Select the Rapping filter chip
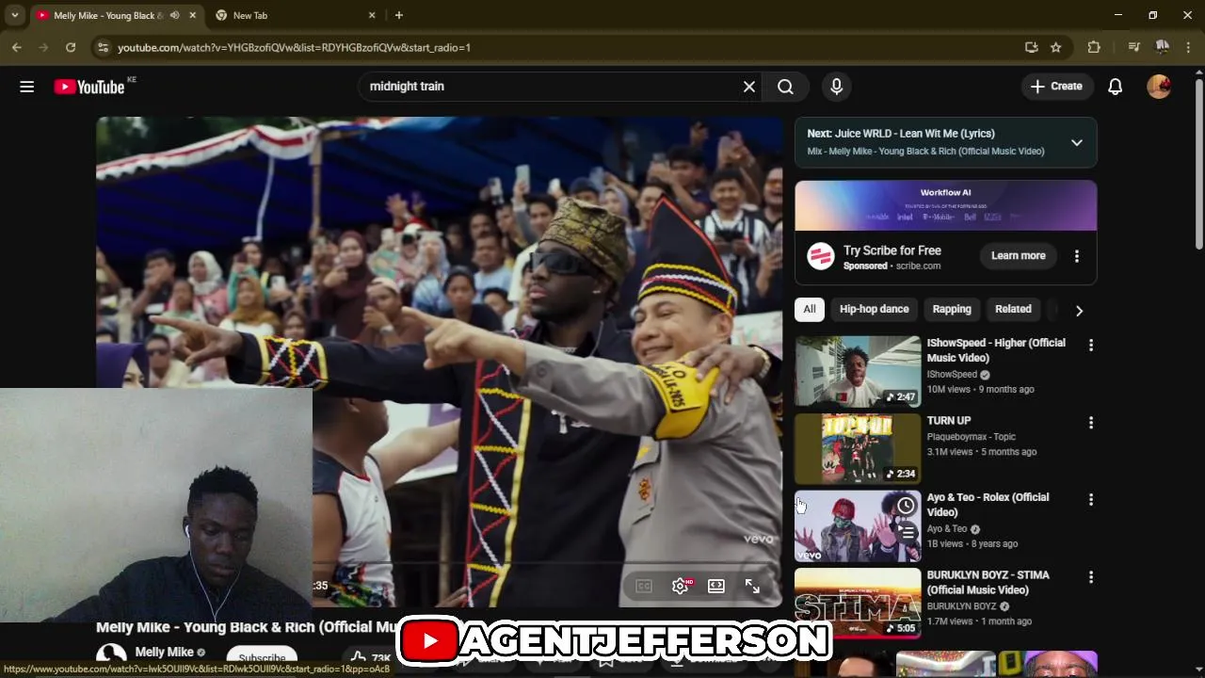The image size is (1205, 678). point(952,309)
